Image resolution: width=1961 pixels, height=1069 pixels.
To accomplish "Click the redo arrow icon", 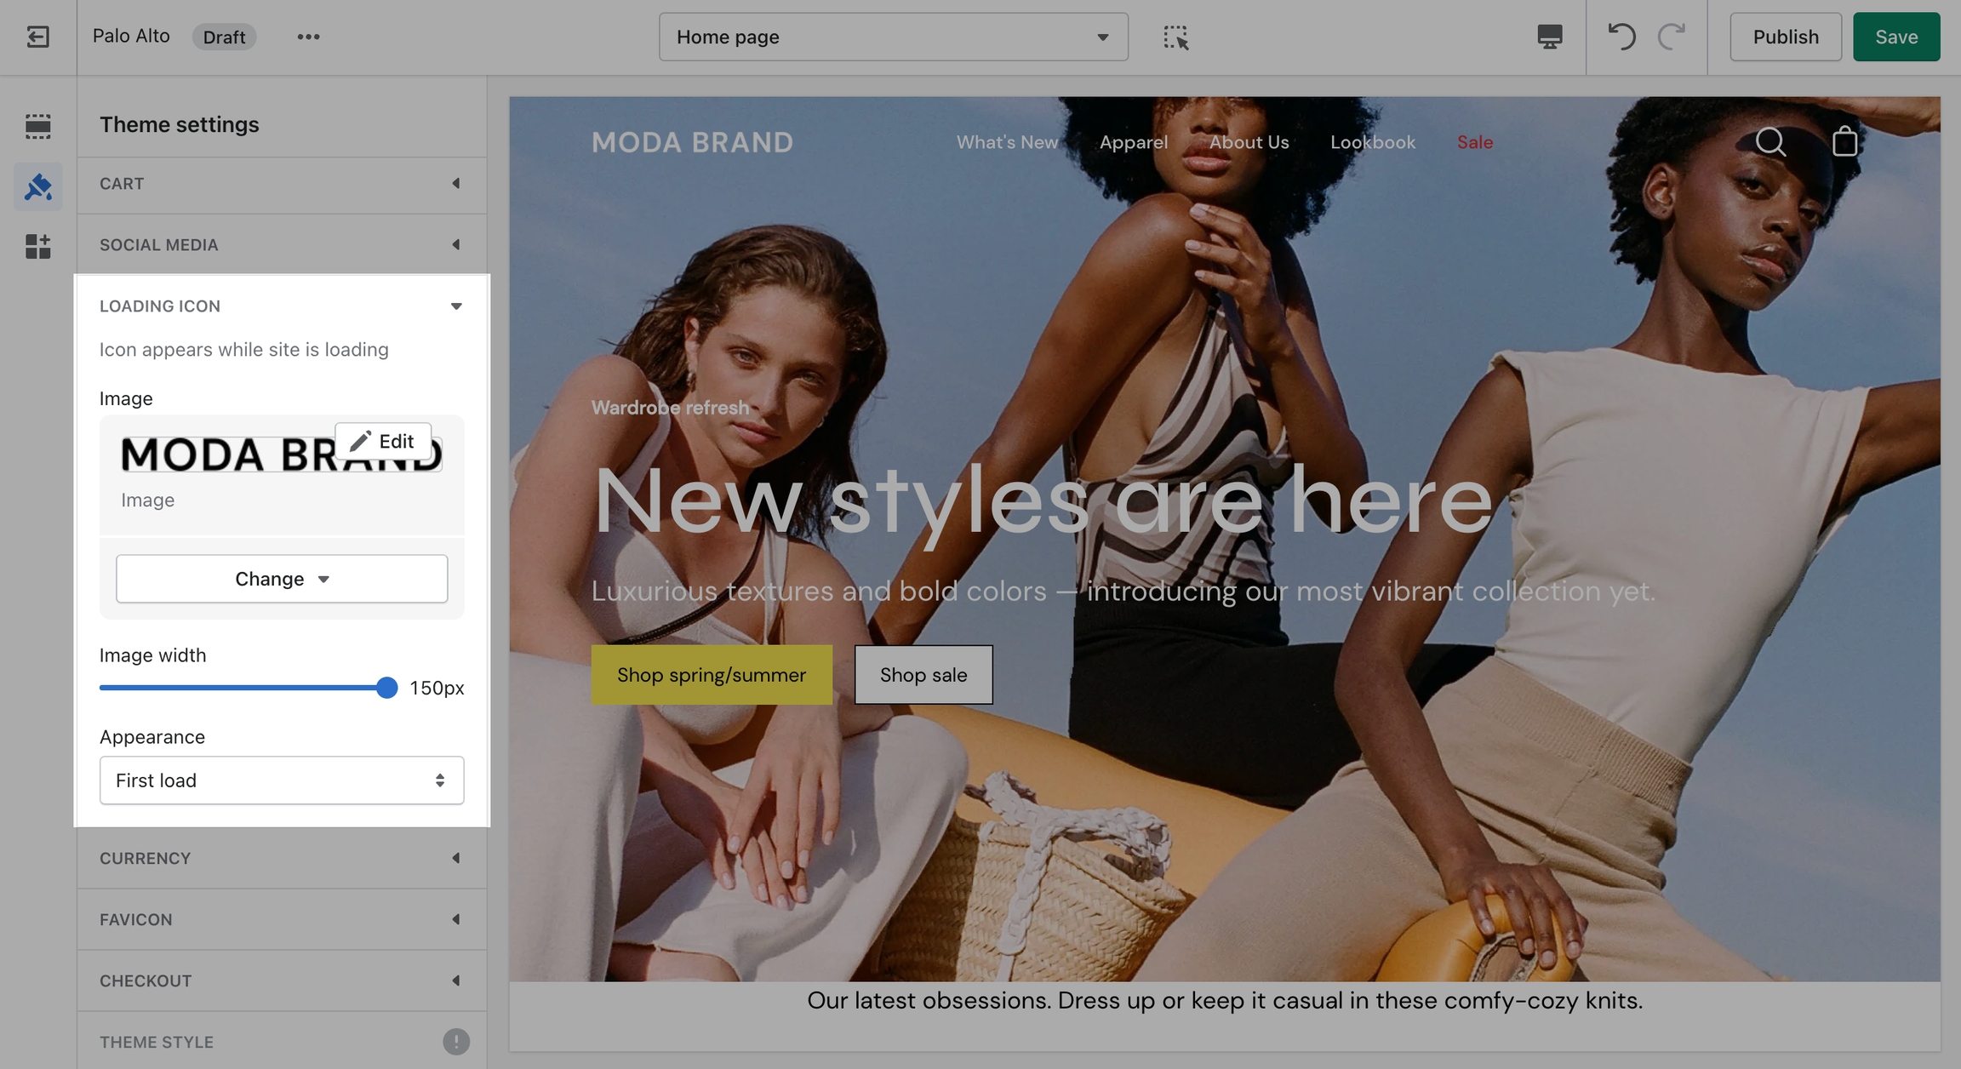I will pyautogui.click(x=1672, y=37).
